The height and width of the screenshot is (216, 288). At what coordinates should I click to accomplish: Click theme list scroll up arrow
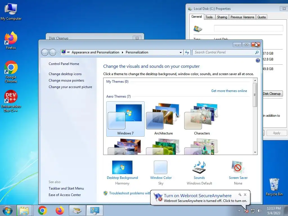[255, 80]
